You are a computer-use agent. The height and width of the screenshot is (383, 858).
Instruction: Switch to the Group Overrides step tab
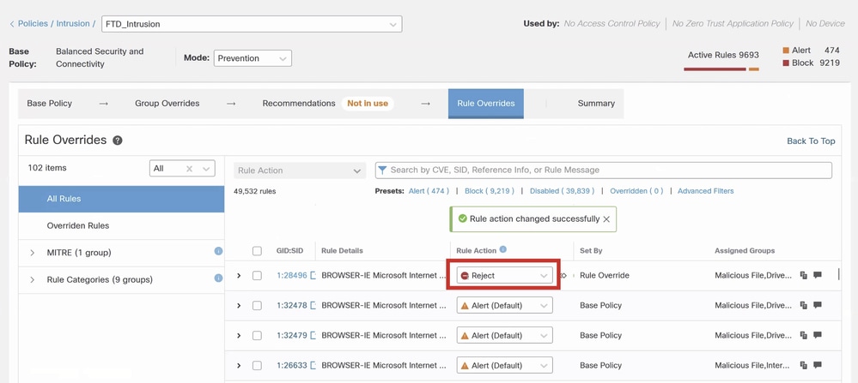click(167, 103)
